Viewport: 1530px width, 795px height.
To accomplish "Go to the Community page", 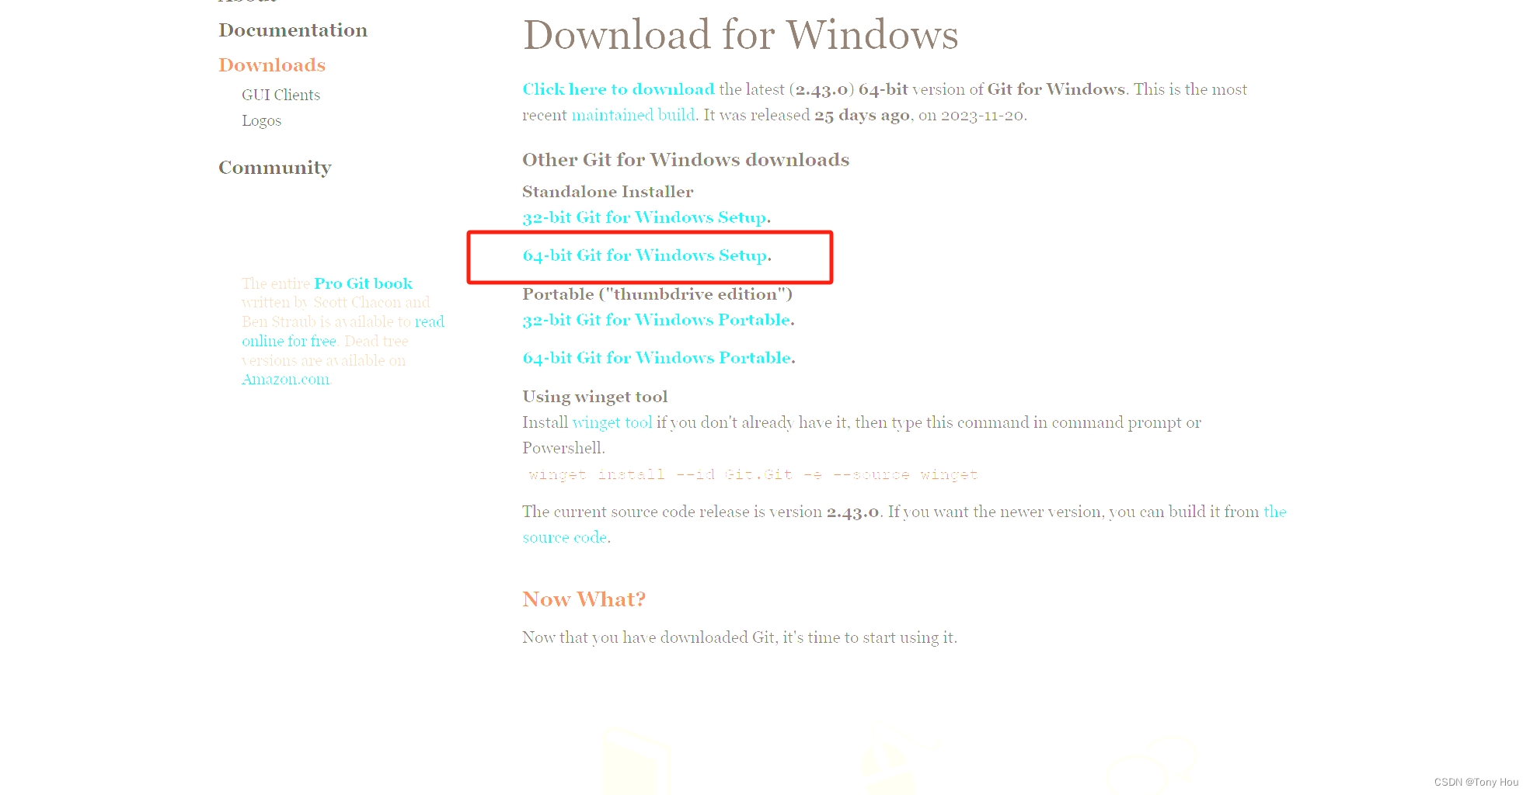I will click(x=275, y=168).
